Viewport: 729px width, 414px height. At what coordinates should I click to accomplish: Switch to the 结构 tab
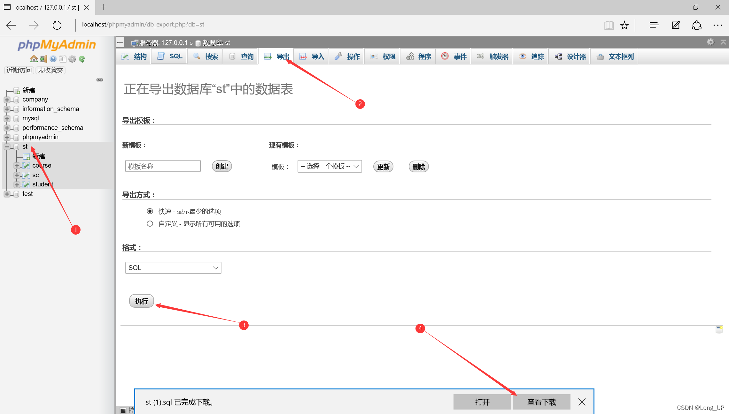[x=134, y=56]
